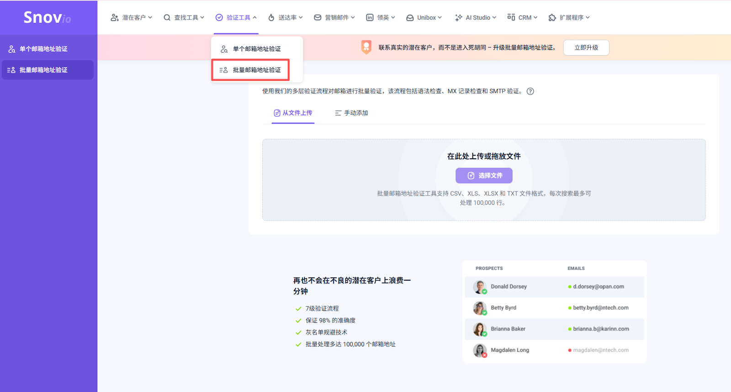This screenshot has height=392, width=731.
Task: Click the name Magdalen Long
Action: pos(510,350)
